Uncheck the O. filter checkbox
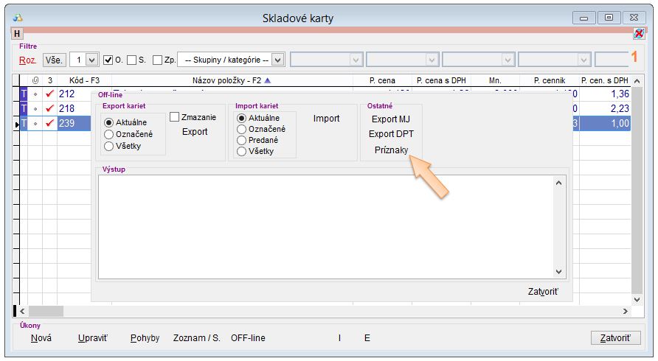The image size is (658, 361). (108, 60)
